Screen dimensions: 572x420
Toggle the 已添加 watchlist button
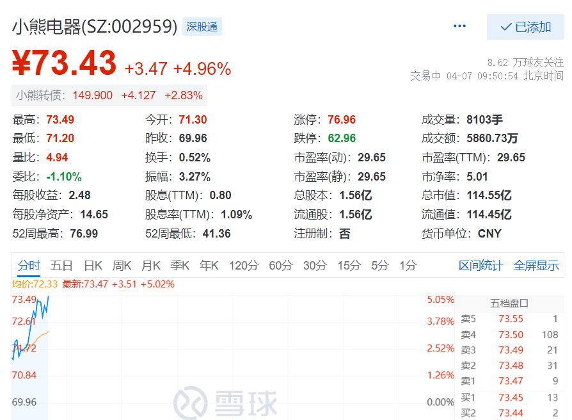tap(525, 27)
